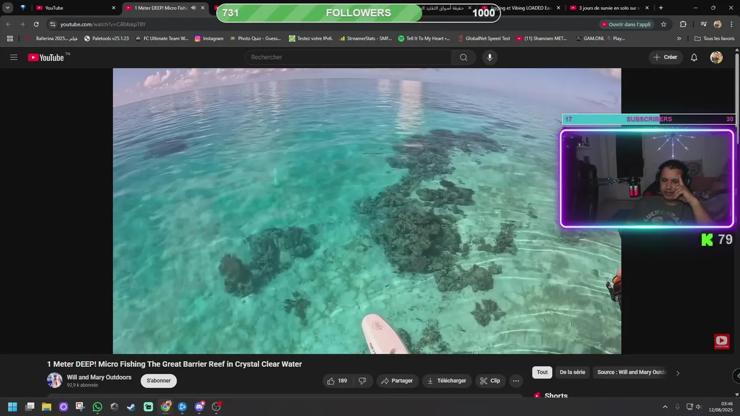Start voice search with the microphone
Viewport: 740px width, 416px height.
pyautogui.click(x=490, y=57)
